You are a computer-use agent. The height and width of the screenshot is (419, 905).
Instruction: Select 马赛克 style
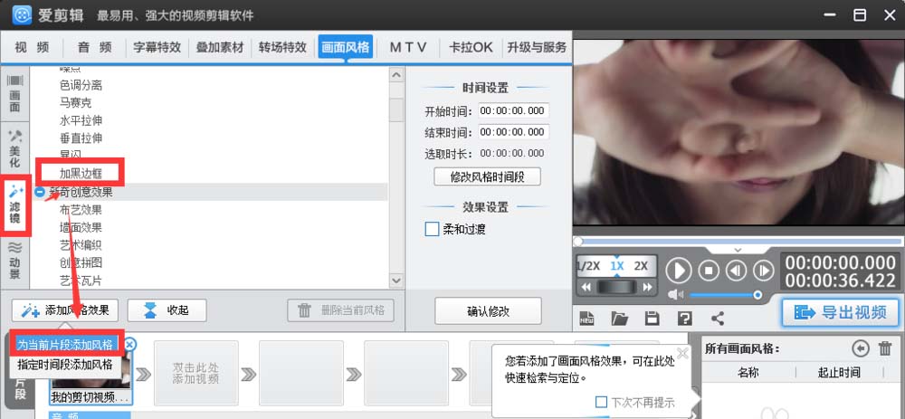(76, 103)
